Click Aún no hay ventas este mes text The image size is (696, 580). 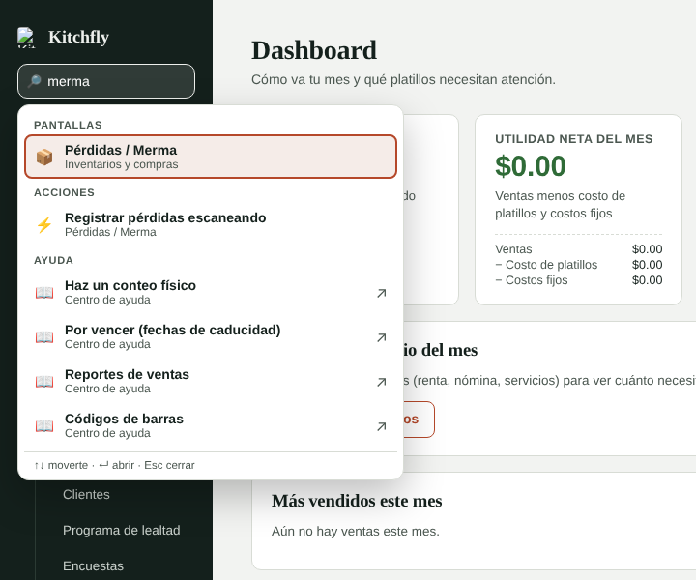click(356, 532)
